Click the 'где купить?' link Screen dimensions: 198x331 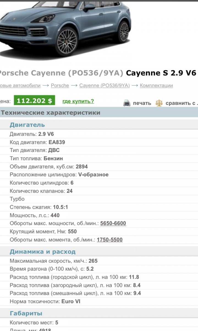click(78, 101)
